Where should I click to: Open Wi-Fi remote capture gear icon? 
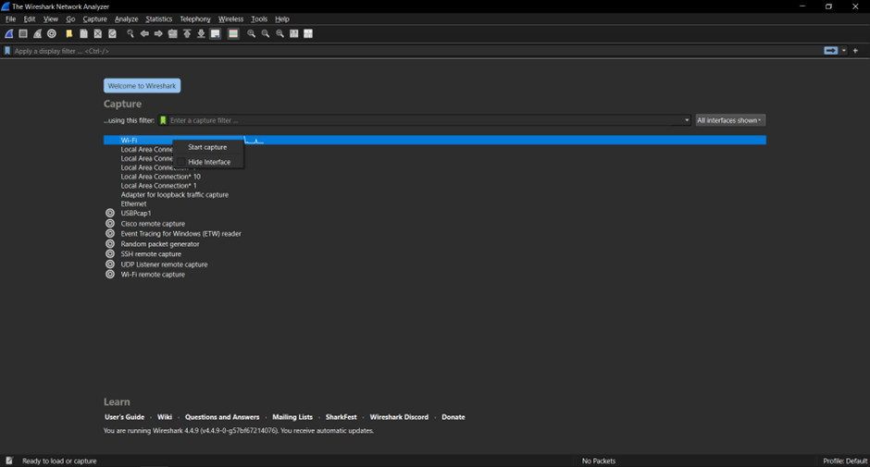click(x=110, y=274)
